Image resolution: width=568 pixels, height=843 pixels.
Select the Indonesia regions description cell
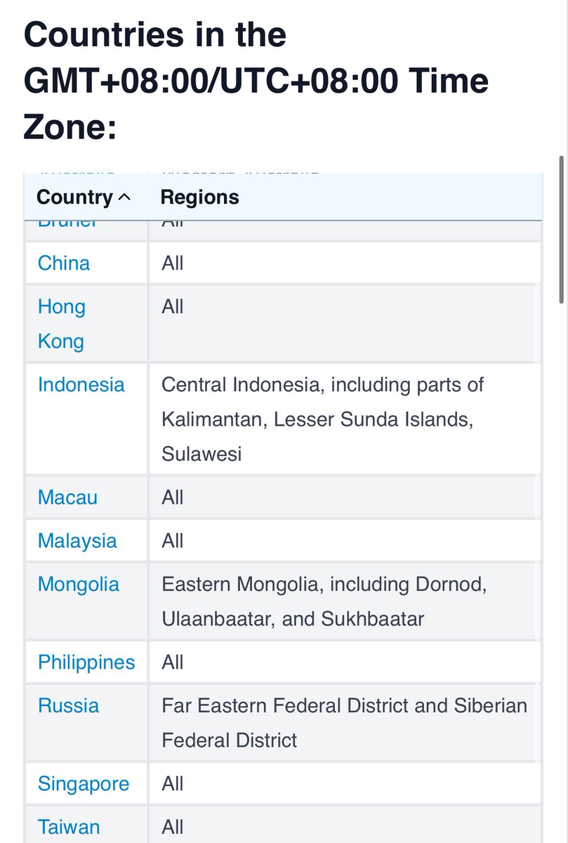point(345,419)
